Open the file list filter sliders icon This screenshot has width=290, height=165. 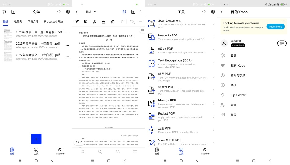click(4, 12)
